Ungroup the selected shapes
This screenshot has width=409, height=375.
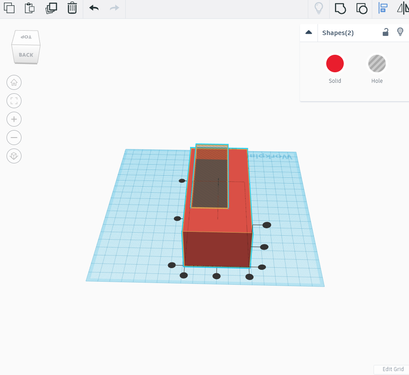click(362, 8)
